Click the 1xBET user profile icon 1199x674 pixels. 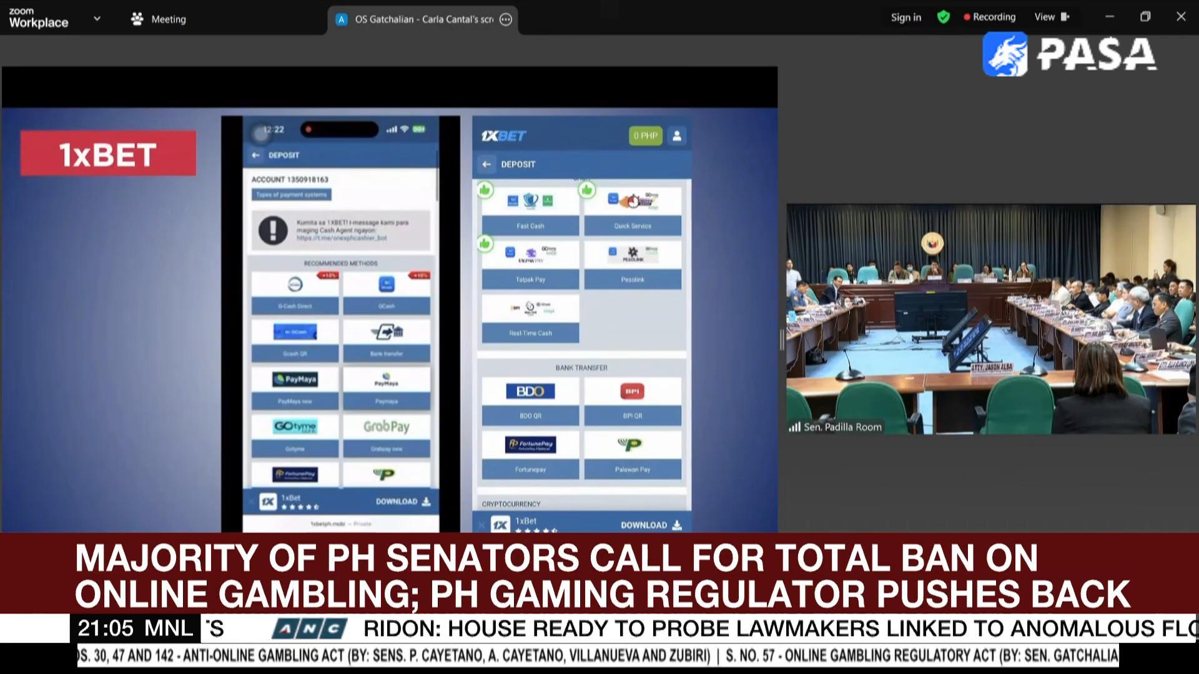tap(676, 135)
